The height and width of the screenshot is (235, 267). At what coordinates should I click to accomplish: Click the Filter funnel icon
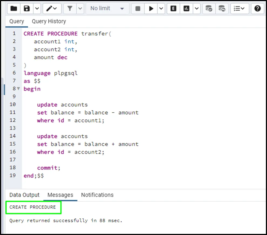[70, 9]
